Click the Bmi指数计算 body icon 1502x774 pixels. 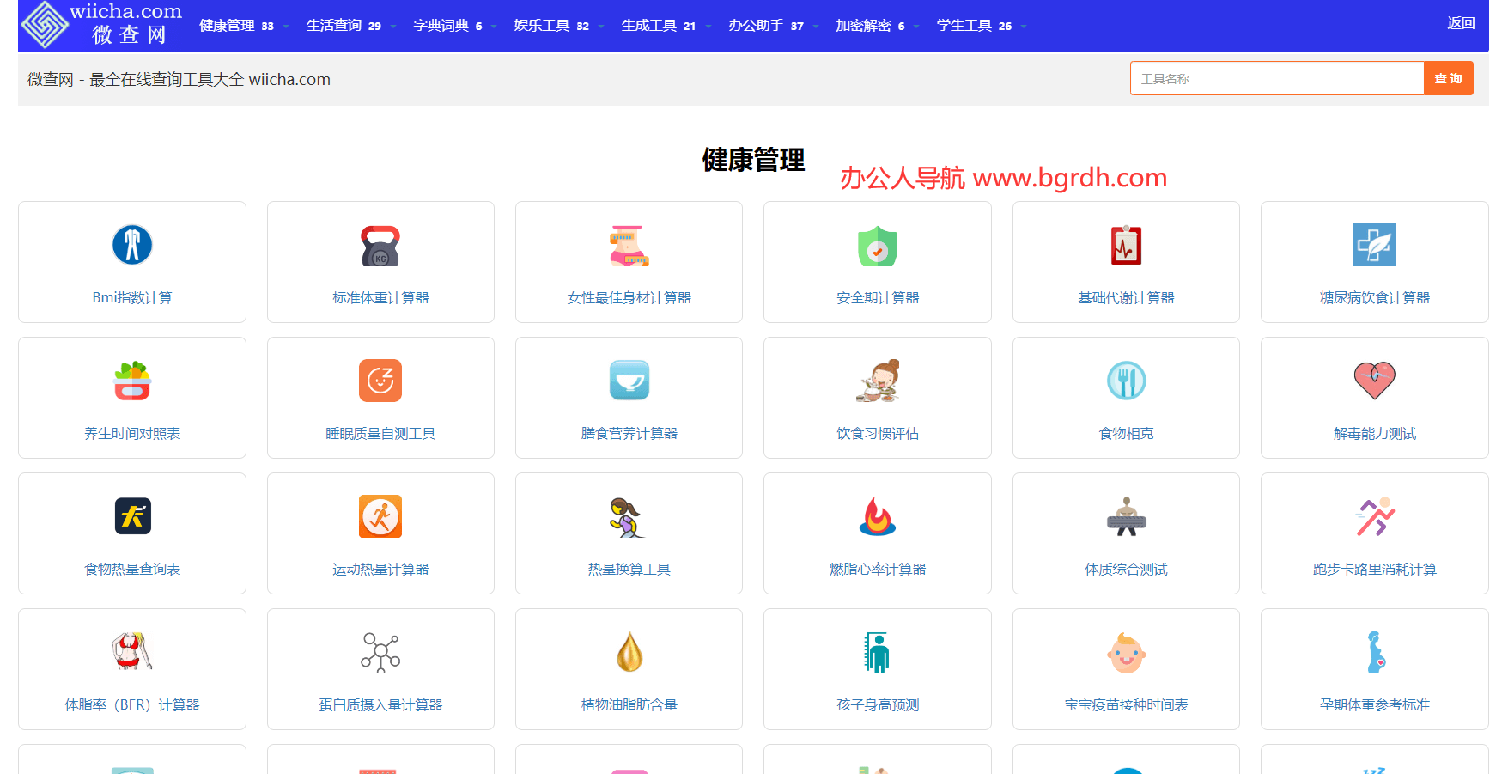point(132,245)
